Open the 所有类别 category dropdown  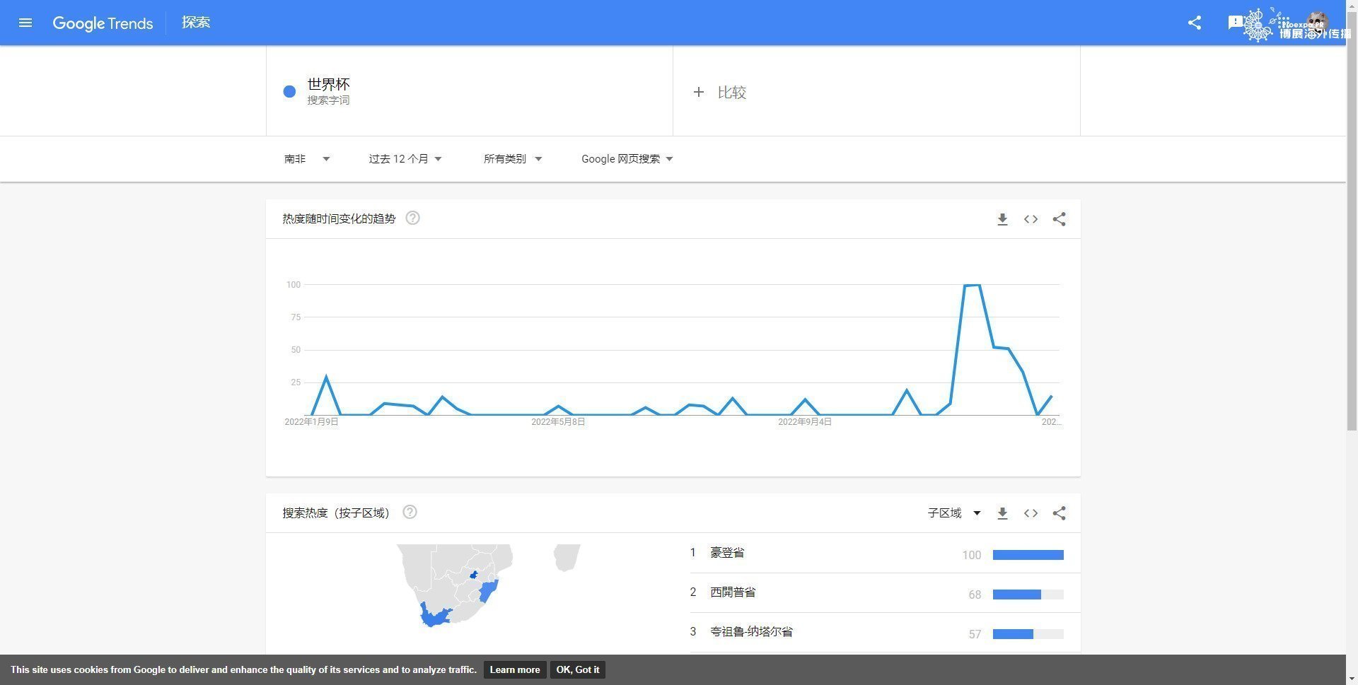513,159
